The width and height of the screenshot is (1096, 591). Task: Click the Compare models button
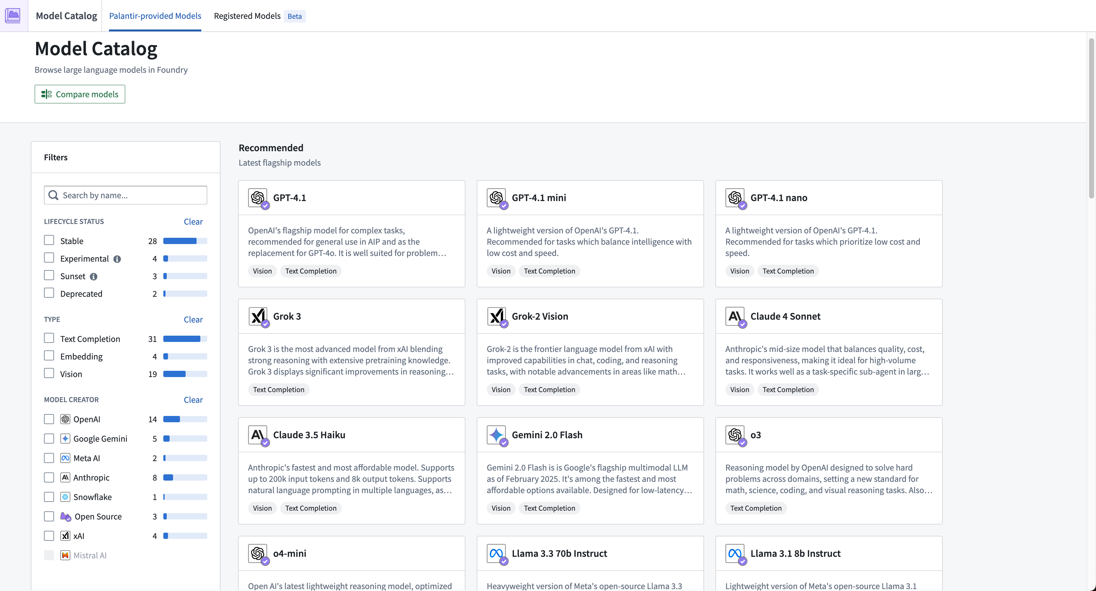click(x=80, y=94)
